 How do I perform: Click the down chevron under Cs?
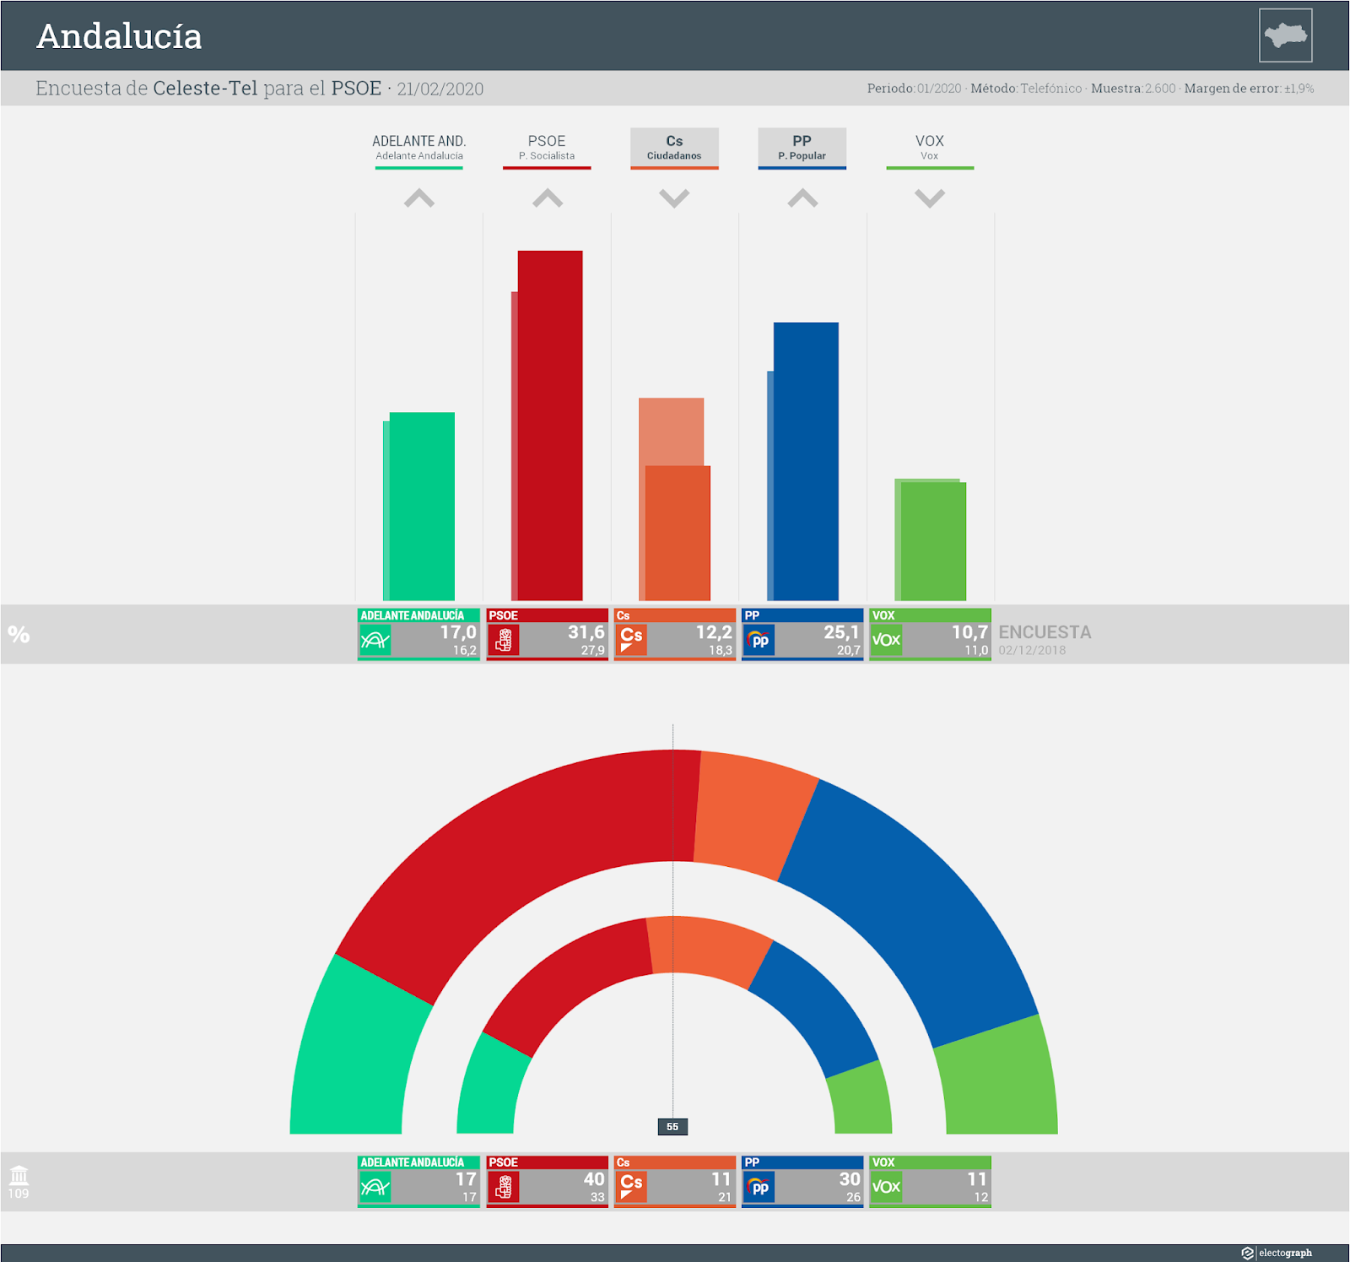tap(674, 198)
